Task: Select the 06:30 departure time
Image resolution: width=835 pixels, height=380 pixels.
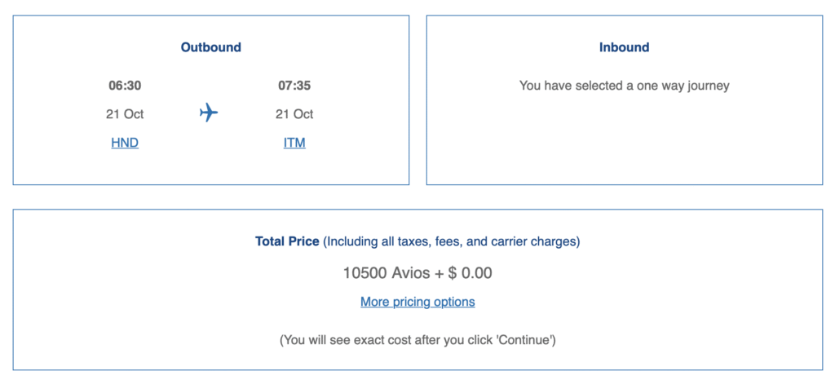Action: pos(125,85)
